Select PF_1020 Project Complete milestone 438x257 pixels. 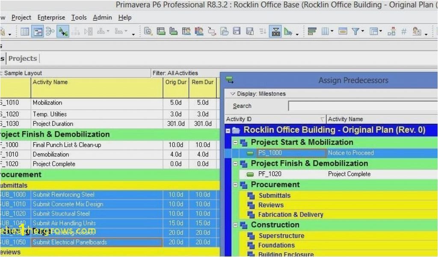tap(338, 174)
